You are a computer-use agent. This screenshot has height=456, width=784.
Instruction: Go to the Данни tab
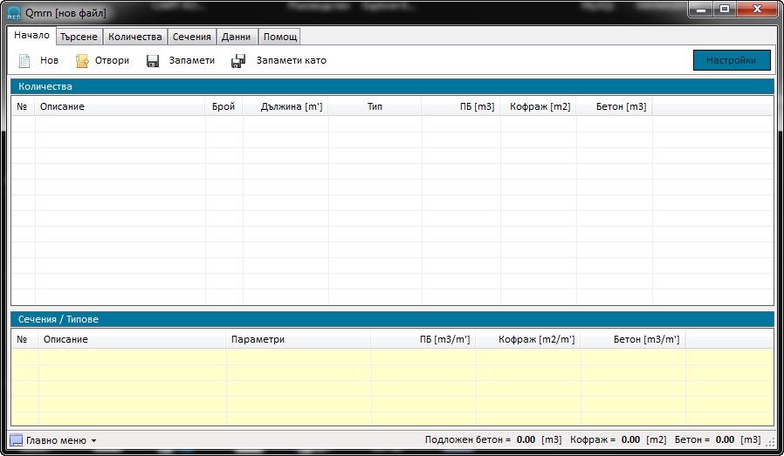pyautogui.click(x=236, y=37)
